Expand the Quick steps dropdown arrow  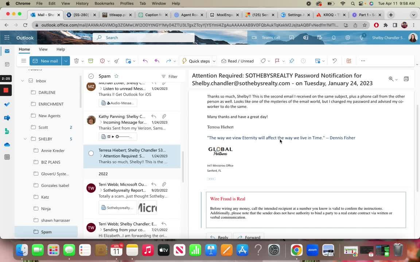[214, 61]
